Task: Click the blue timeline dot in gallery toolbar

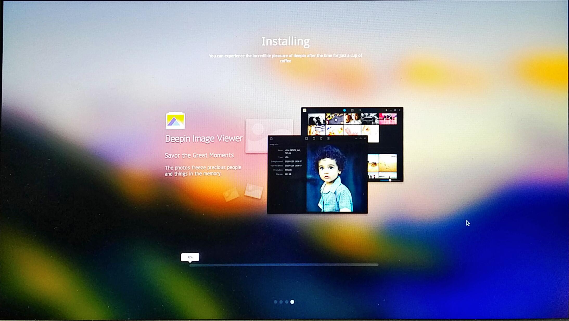Action: 344,110
